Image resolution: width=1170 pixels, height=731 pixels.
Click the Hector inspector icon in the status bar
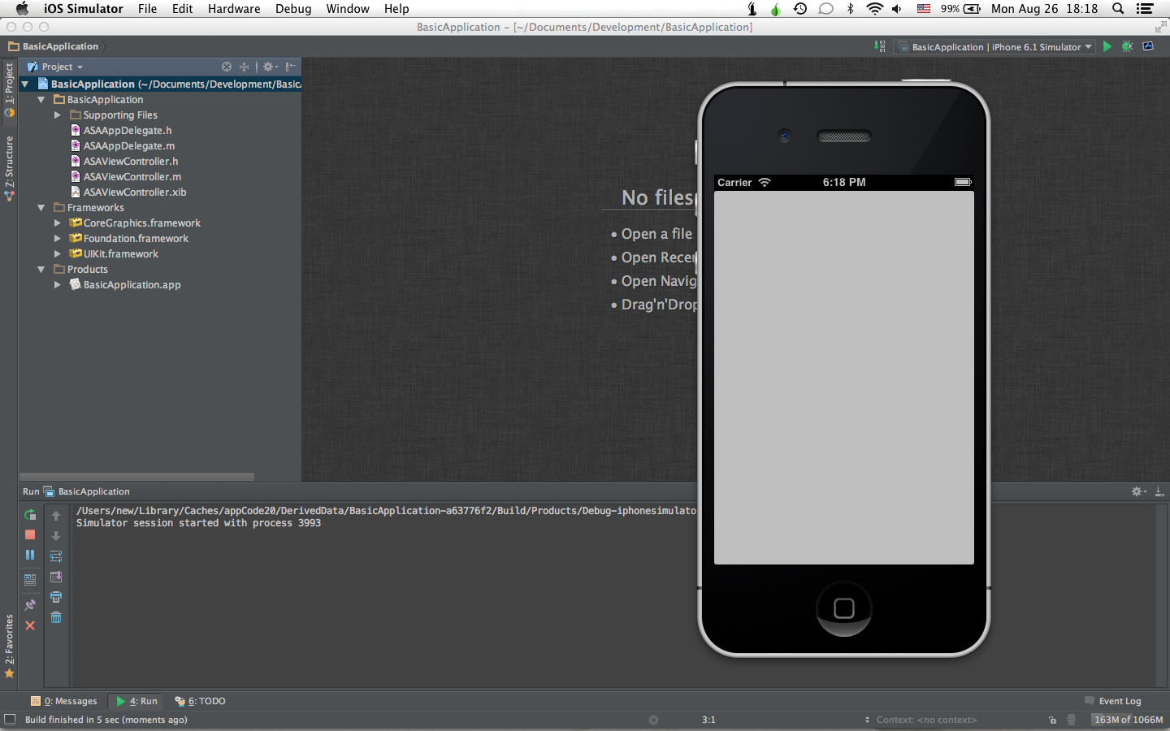pyautogui.click(x=1072, y=720)
